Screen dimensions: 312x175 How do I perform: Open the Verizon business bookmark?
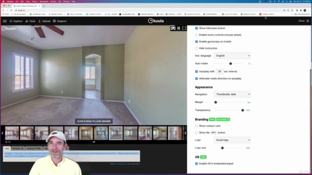point(19,14)
